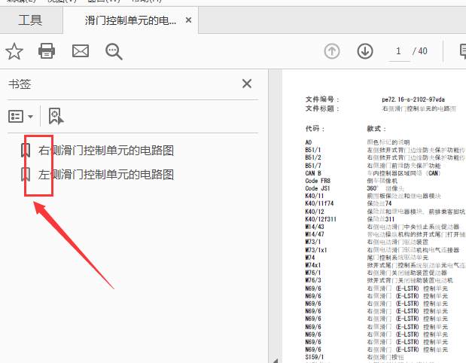Click bookmark icon beside 左侧滑门控制单元的电路图
The image size is (466, 363).
26,175
